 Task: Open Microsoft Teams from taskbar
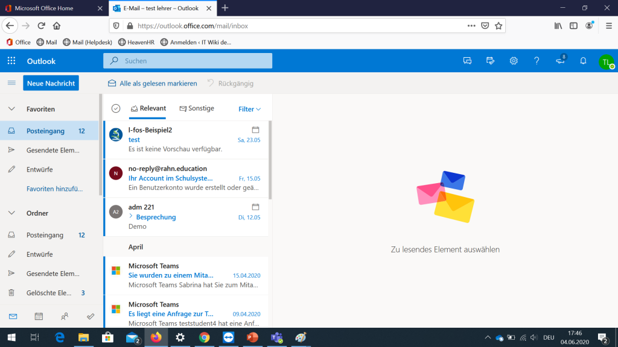(x=276, y=337)
